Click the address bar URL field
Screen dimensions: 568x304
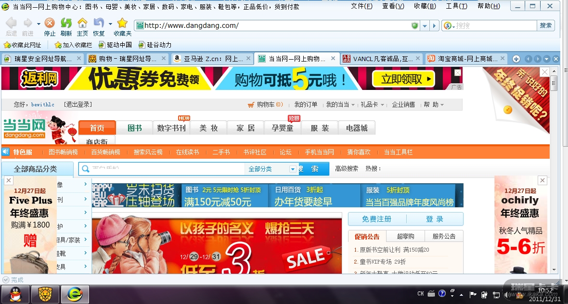tap(277, 25)
